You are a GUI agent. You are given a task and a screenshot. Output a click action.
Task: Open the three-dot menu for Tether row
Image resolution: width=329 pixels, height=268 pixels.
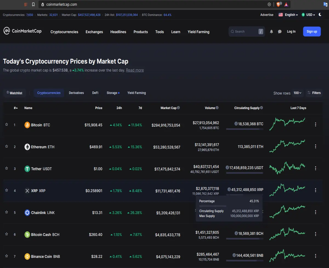point(315,168)
